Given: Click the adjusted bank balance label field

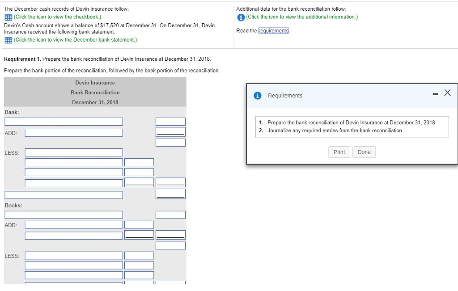Looking at the screenshot, I should pos(64,194).
